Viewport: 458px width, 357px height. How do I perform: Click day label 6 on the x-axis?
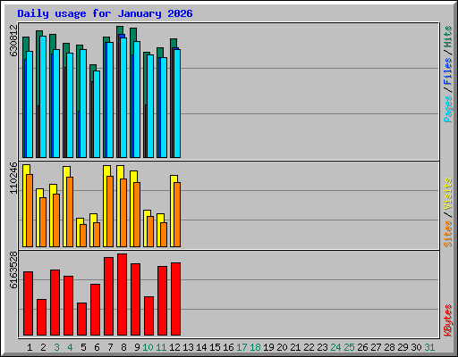tap(97, 347)
